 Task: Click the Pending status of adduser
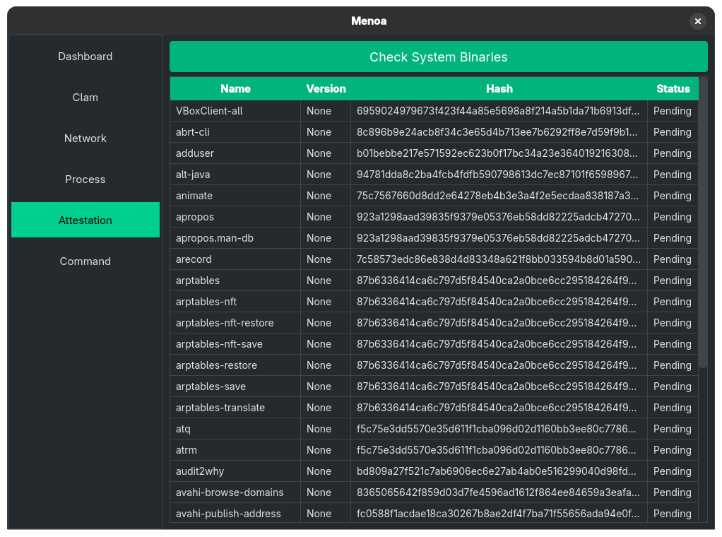[673, 153]
